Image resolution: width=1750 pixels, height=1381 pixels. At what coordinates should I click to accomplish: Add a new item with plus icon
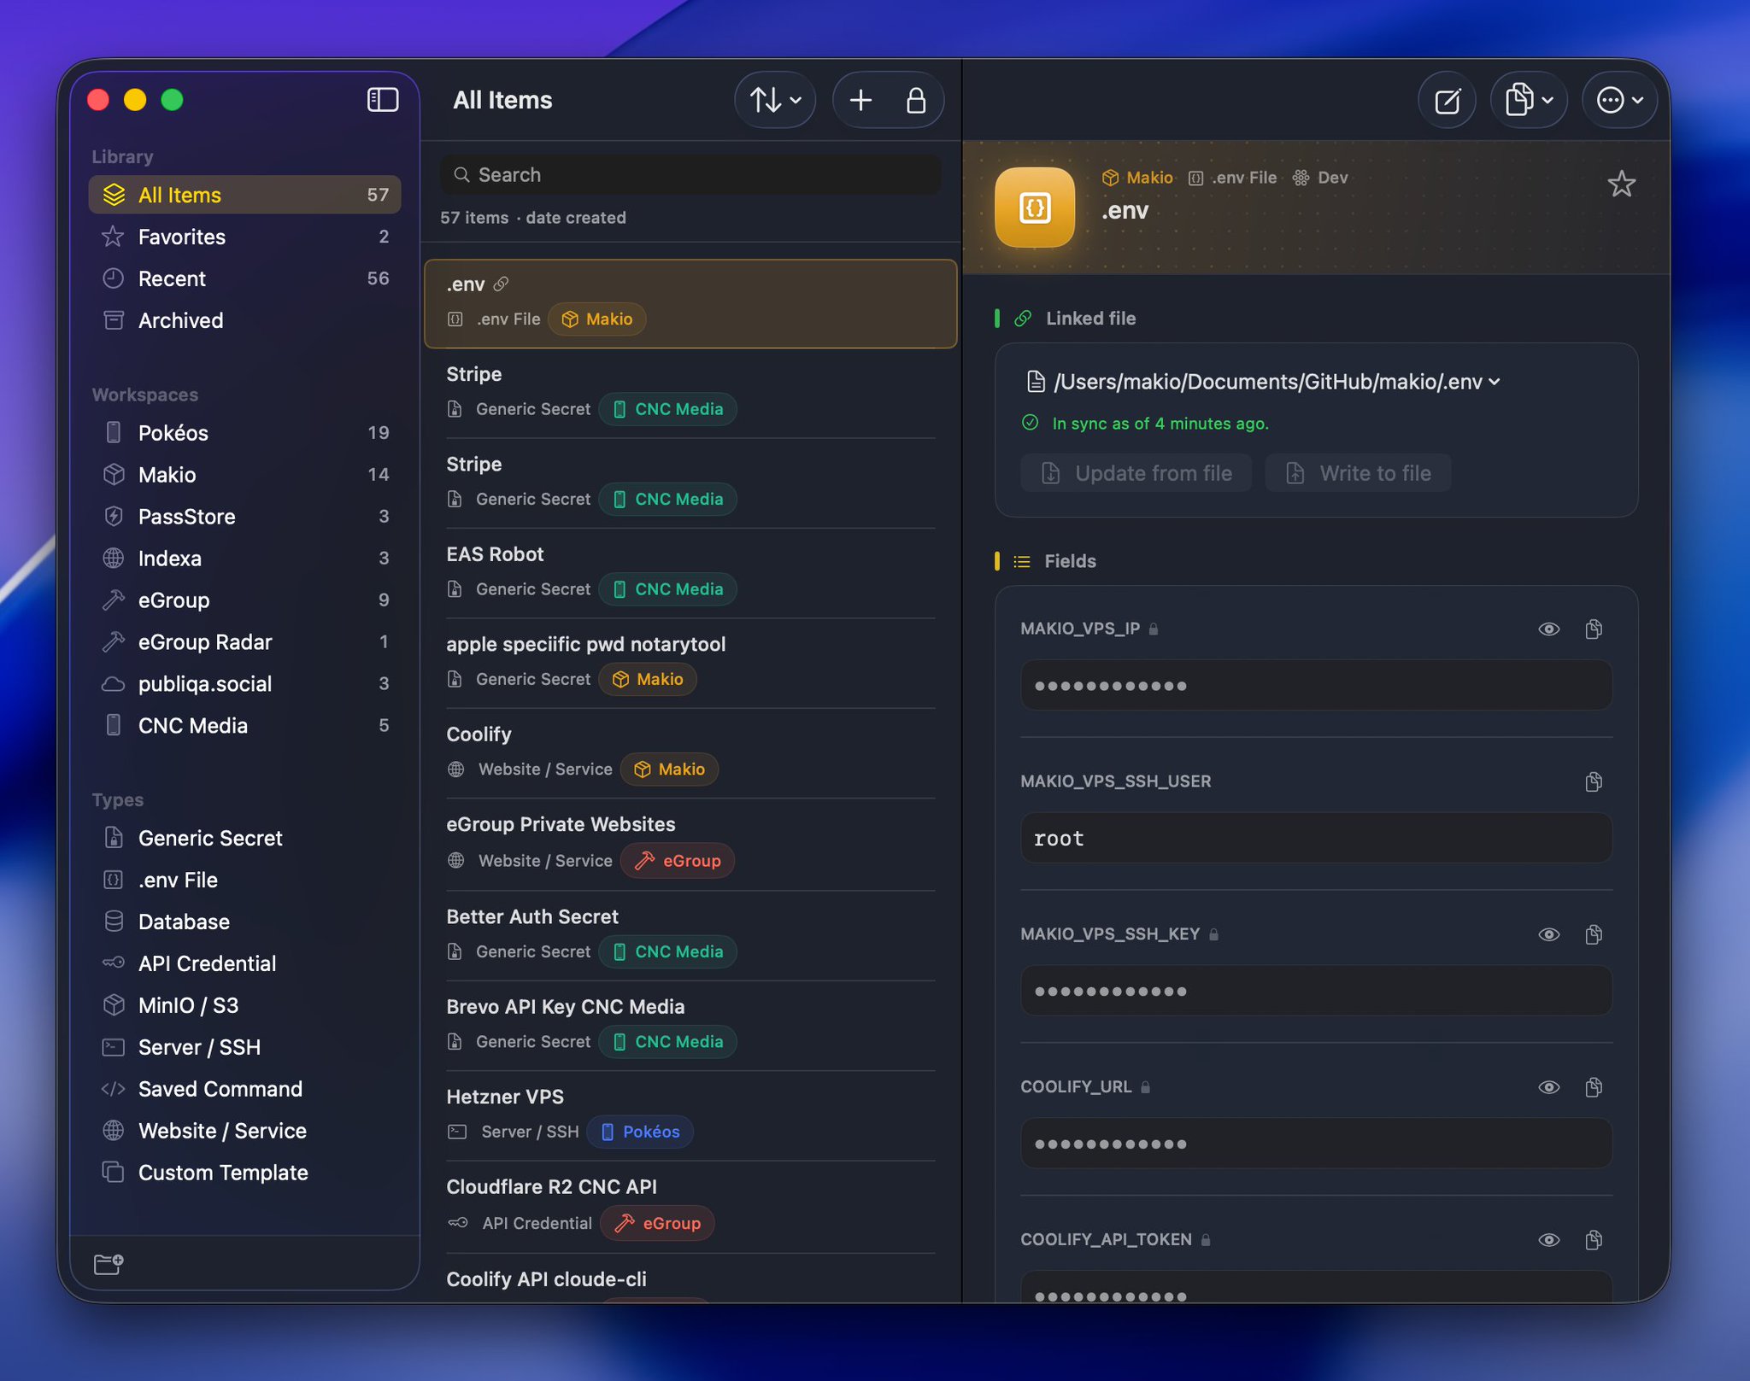tap(860, 101)
